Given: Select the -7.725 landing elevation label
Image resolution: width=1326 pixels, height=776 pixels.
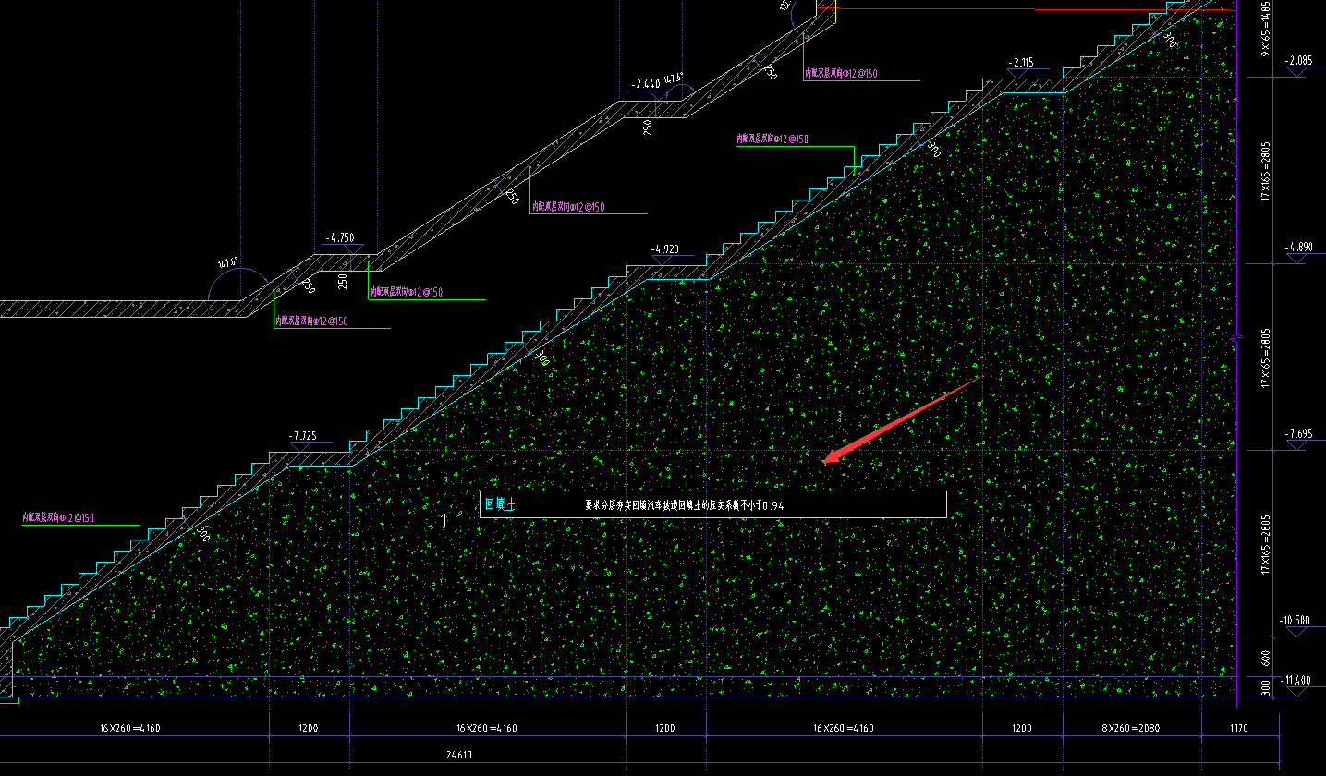Looking at the screenshot, I should pos(302,436).
